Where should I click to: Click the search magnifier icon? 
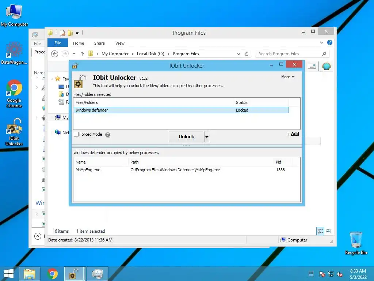point(324,54)
